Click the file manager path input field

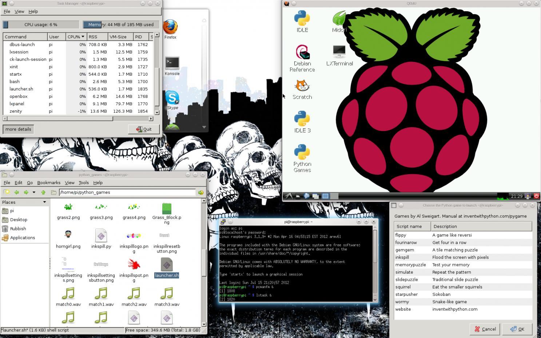127,192
